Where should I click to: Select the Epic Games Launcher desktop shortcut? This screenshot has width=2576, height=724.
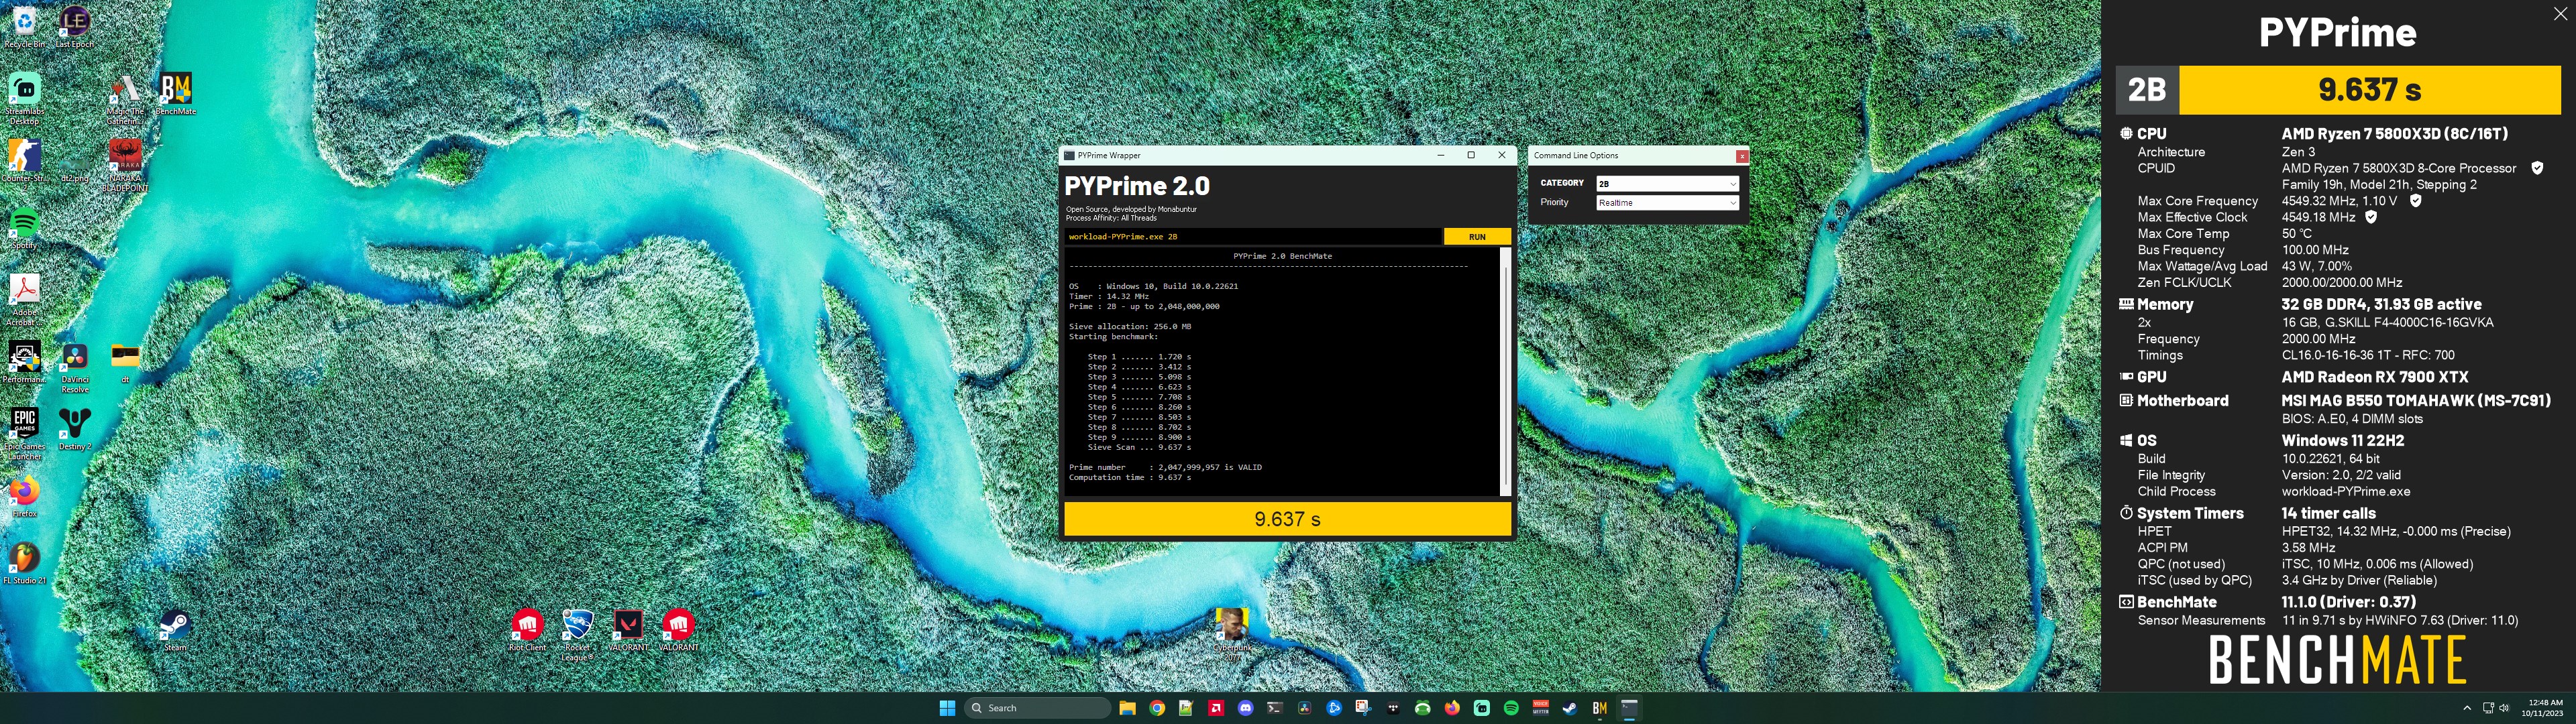click(24, 435)
